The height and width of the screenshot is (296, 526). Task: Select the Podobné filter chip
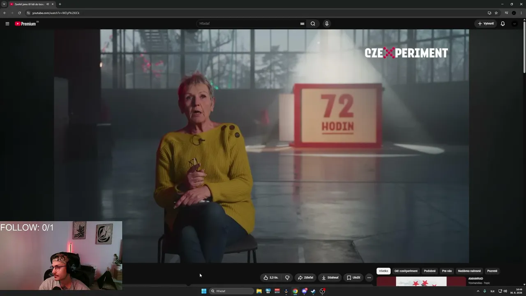430,271
